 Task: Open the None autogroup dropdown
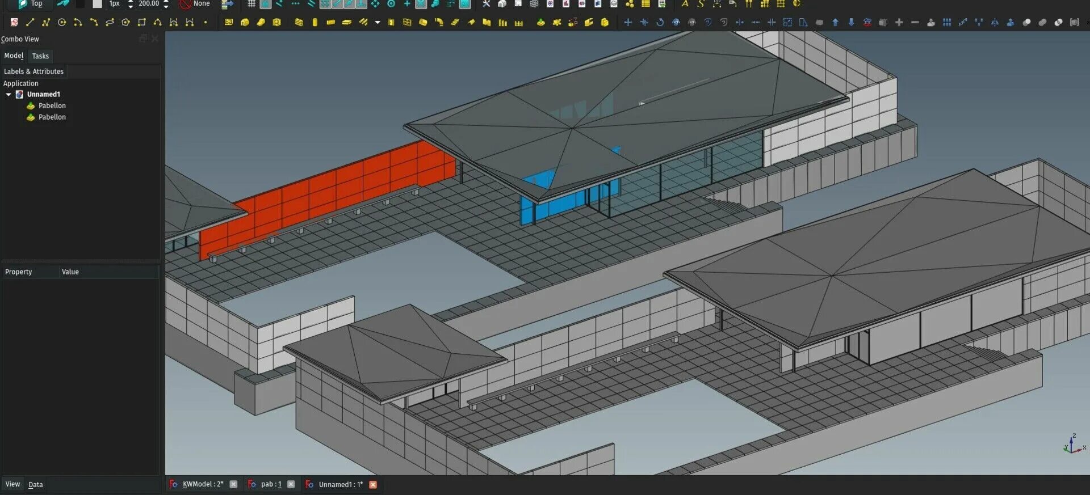(x=195, y=4)
